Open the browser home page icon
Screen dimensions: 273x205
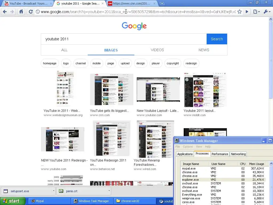point(21,12)
